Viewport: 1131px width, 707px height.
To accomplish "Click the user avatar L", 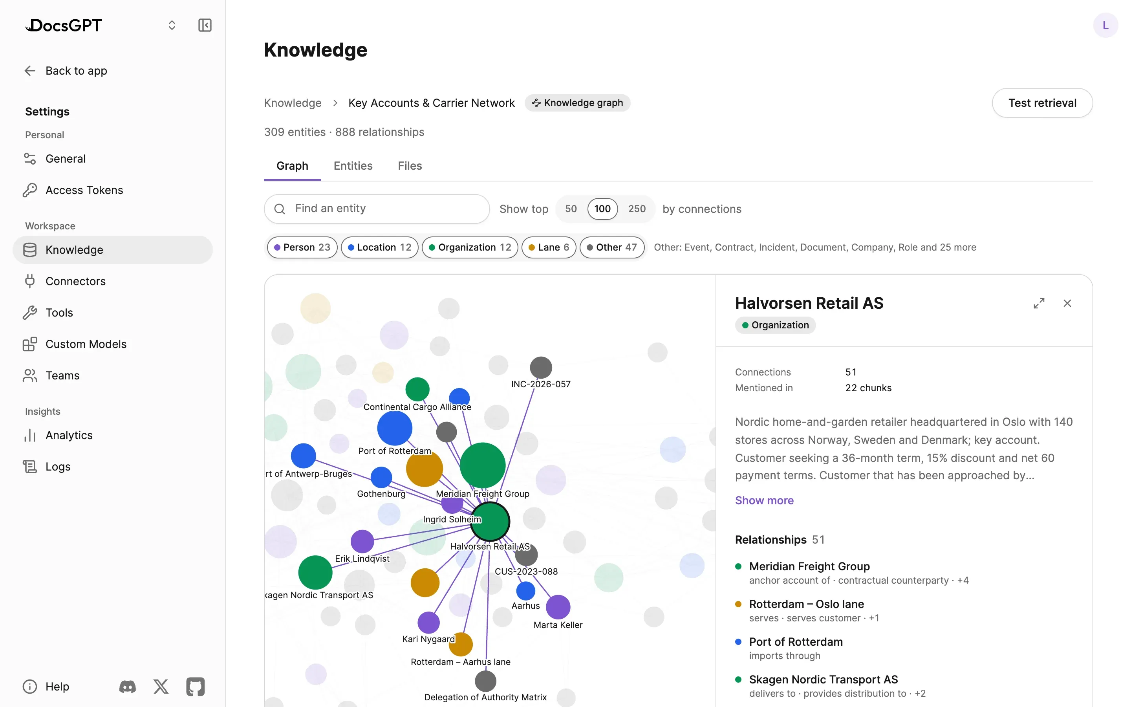I will 1105,25.
